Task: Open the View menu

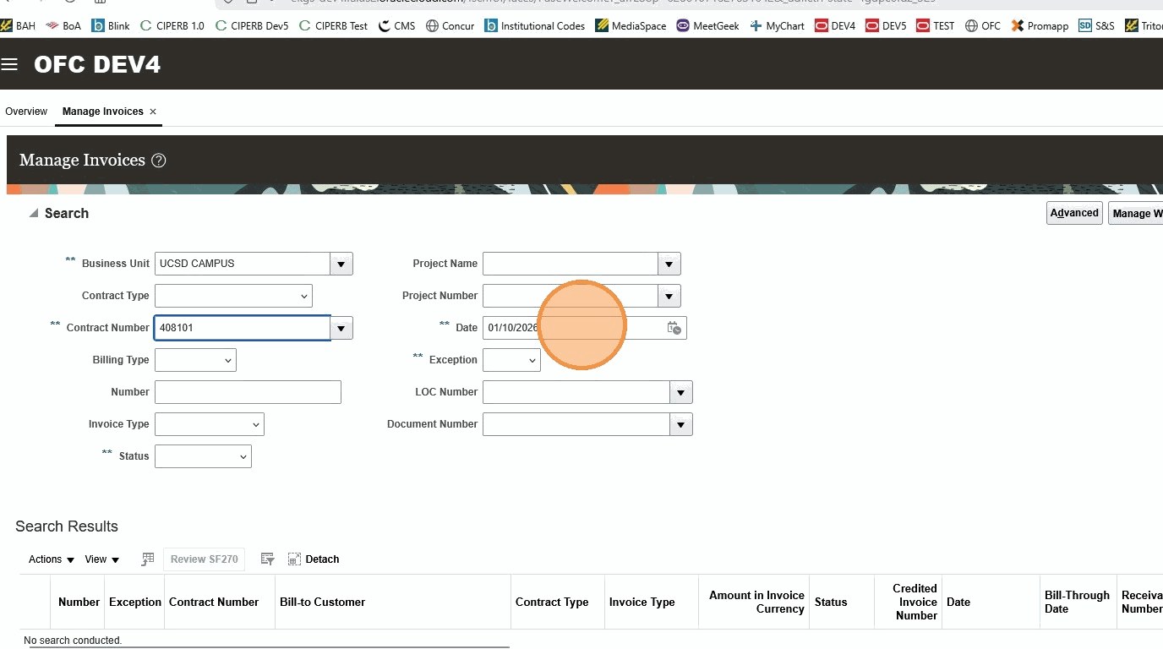Action: [102, 559]
